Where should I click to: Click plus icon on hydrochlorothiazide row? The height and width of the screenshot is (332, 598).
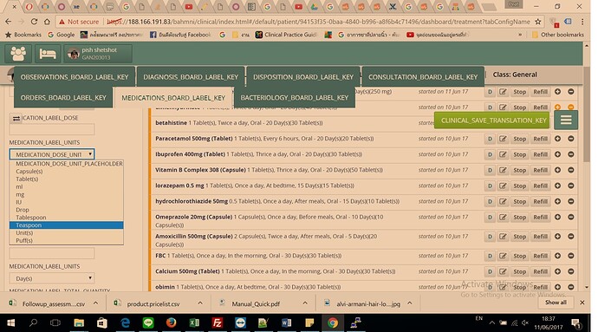[x=557, y=201]
